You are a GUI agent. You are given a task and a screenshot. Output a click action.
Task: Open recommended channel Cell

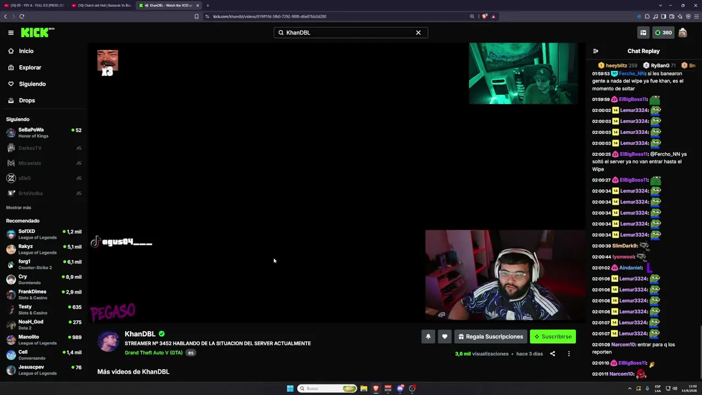point(44,355)
